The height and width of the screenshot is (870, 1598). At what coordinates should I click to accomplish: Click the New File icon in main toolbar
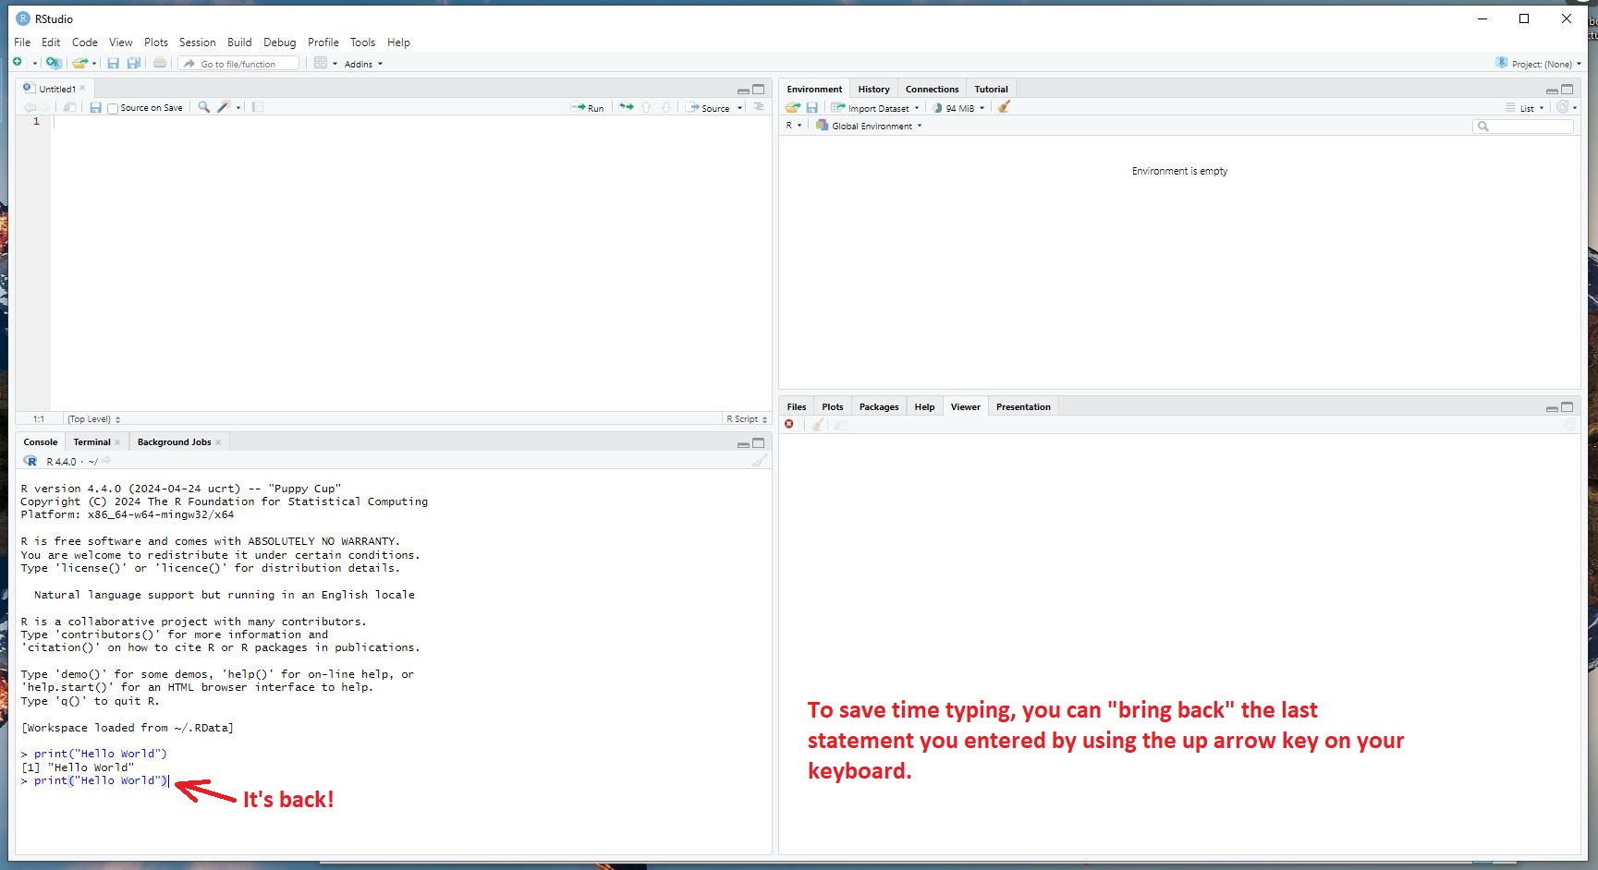click(x=18, y=63)
